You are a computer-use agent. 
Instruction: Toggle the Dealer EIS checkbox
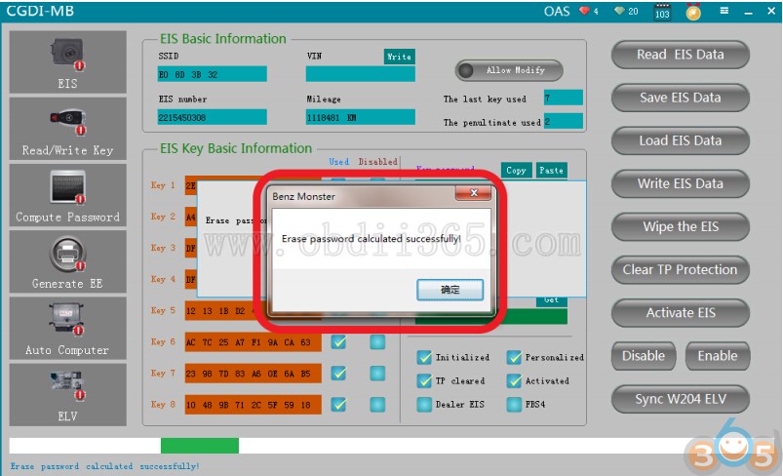point(424,404)
